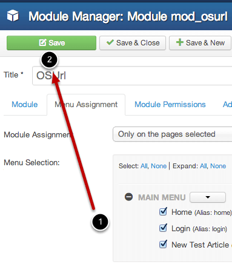Open the Module Permissions tab
Viewport: 232px width, 276px height.
point(170,104)
